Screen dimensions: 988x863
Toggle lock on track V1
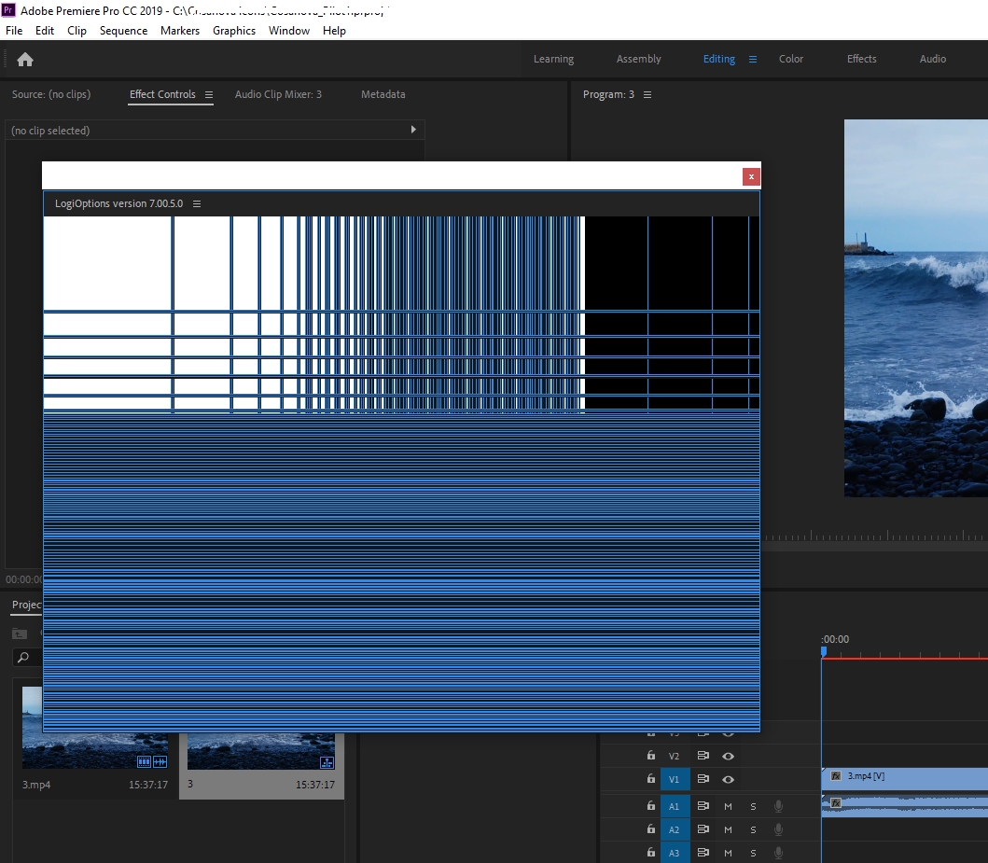click(x=650, y=779)
